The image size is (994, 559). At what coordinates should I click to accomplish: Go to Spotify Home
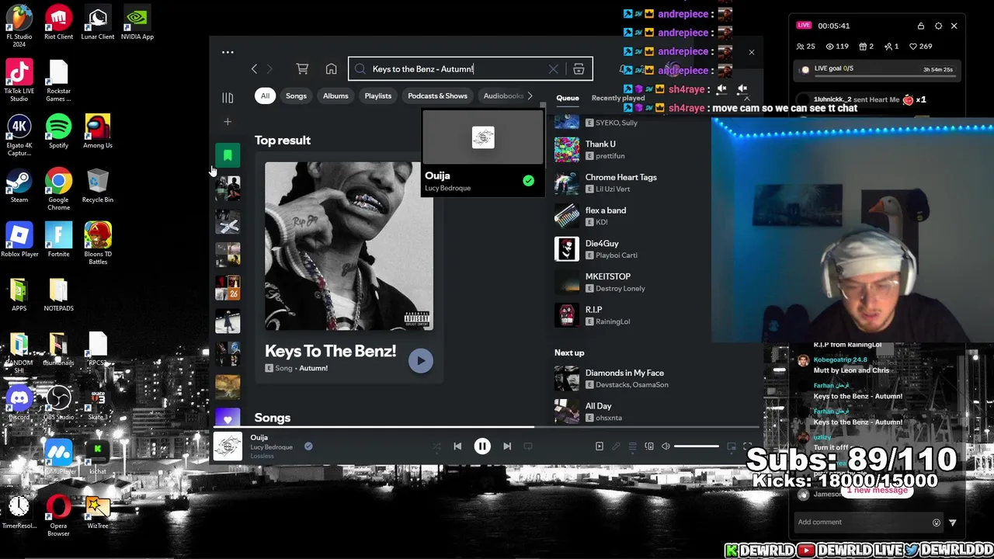point(332,69)
